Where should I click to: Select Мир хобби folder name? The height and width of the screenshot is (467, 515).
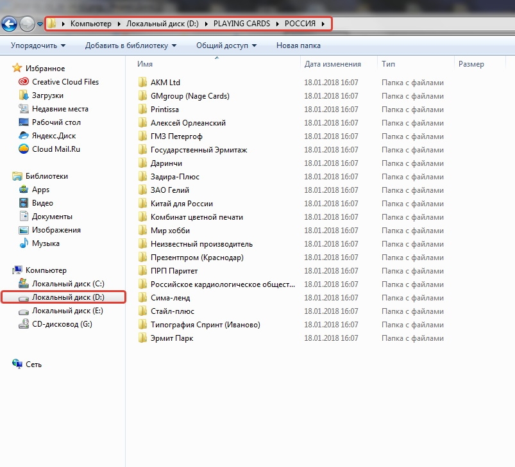click(x=170, y=231)
